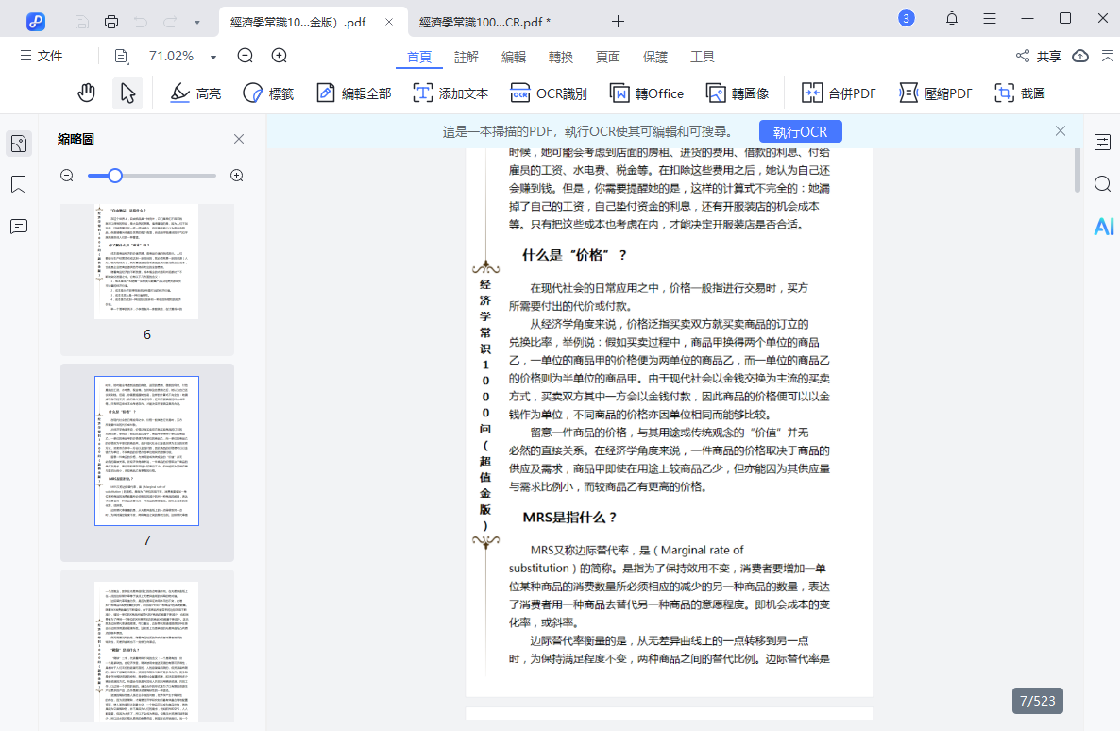Image resolution: width=1120 pixels, height=731 pixels.
Task: Switch to the 經濟學常識10...金版).pdf tab
Action: 298,22
